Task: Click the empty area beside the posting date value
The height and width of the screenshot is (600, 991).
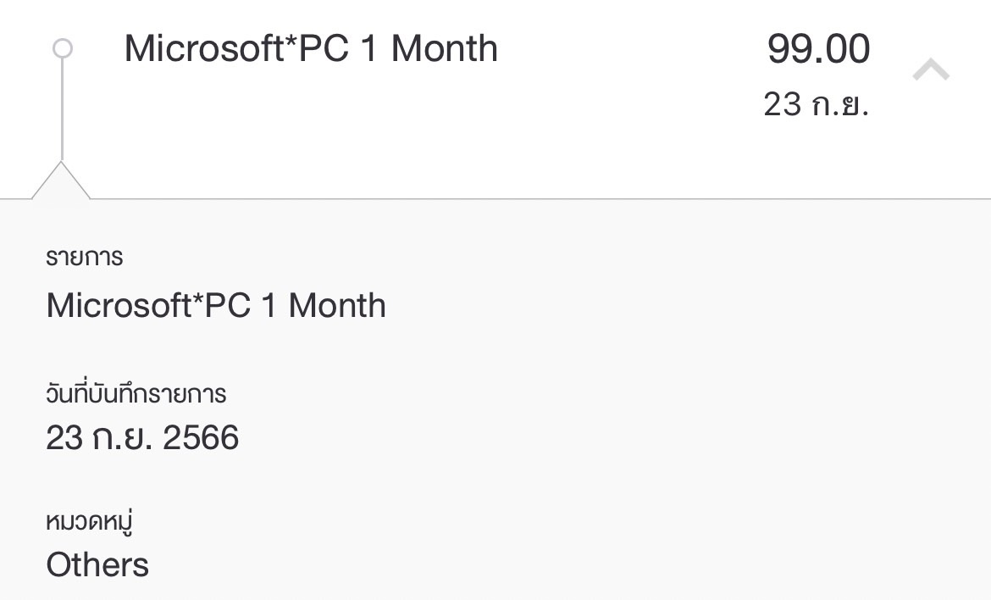Action: 551,438
